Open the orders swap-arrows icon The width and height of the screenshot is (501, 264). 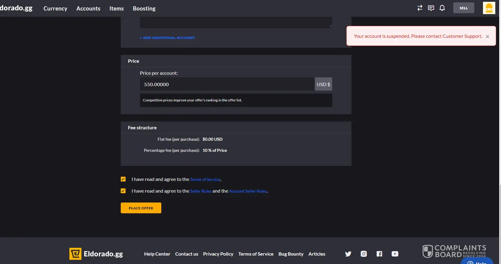(420, 8)
